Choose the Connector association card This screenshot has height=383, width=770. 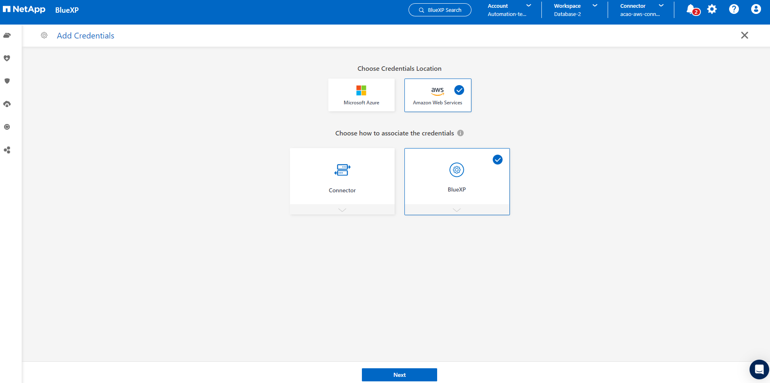[x=342, y=177]
